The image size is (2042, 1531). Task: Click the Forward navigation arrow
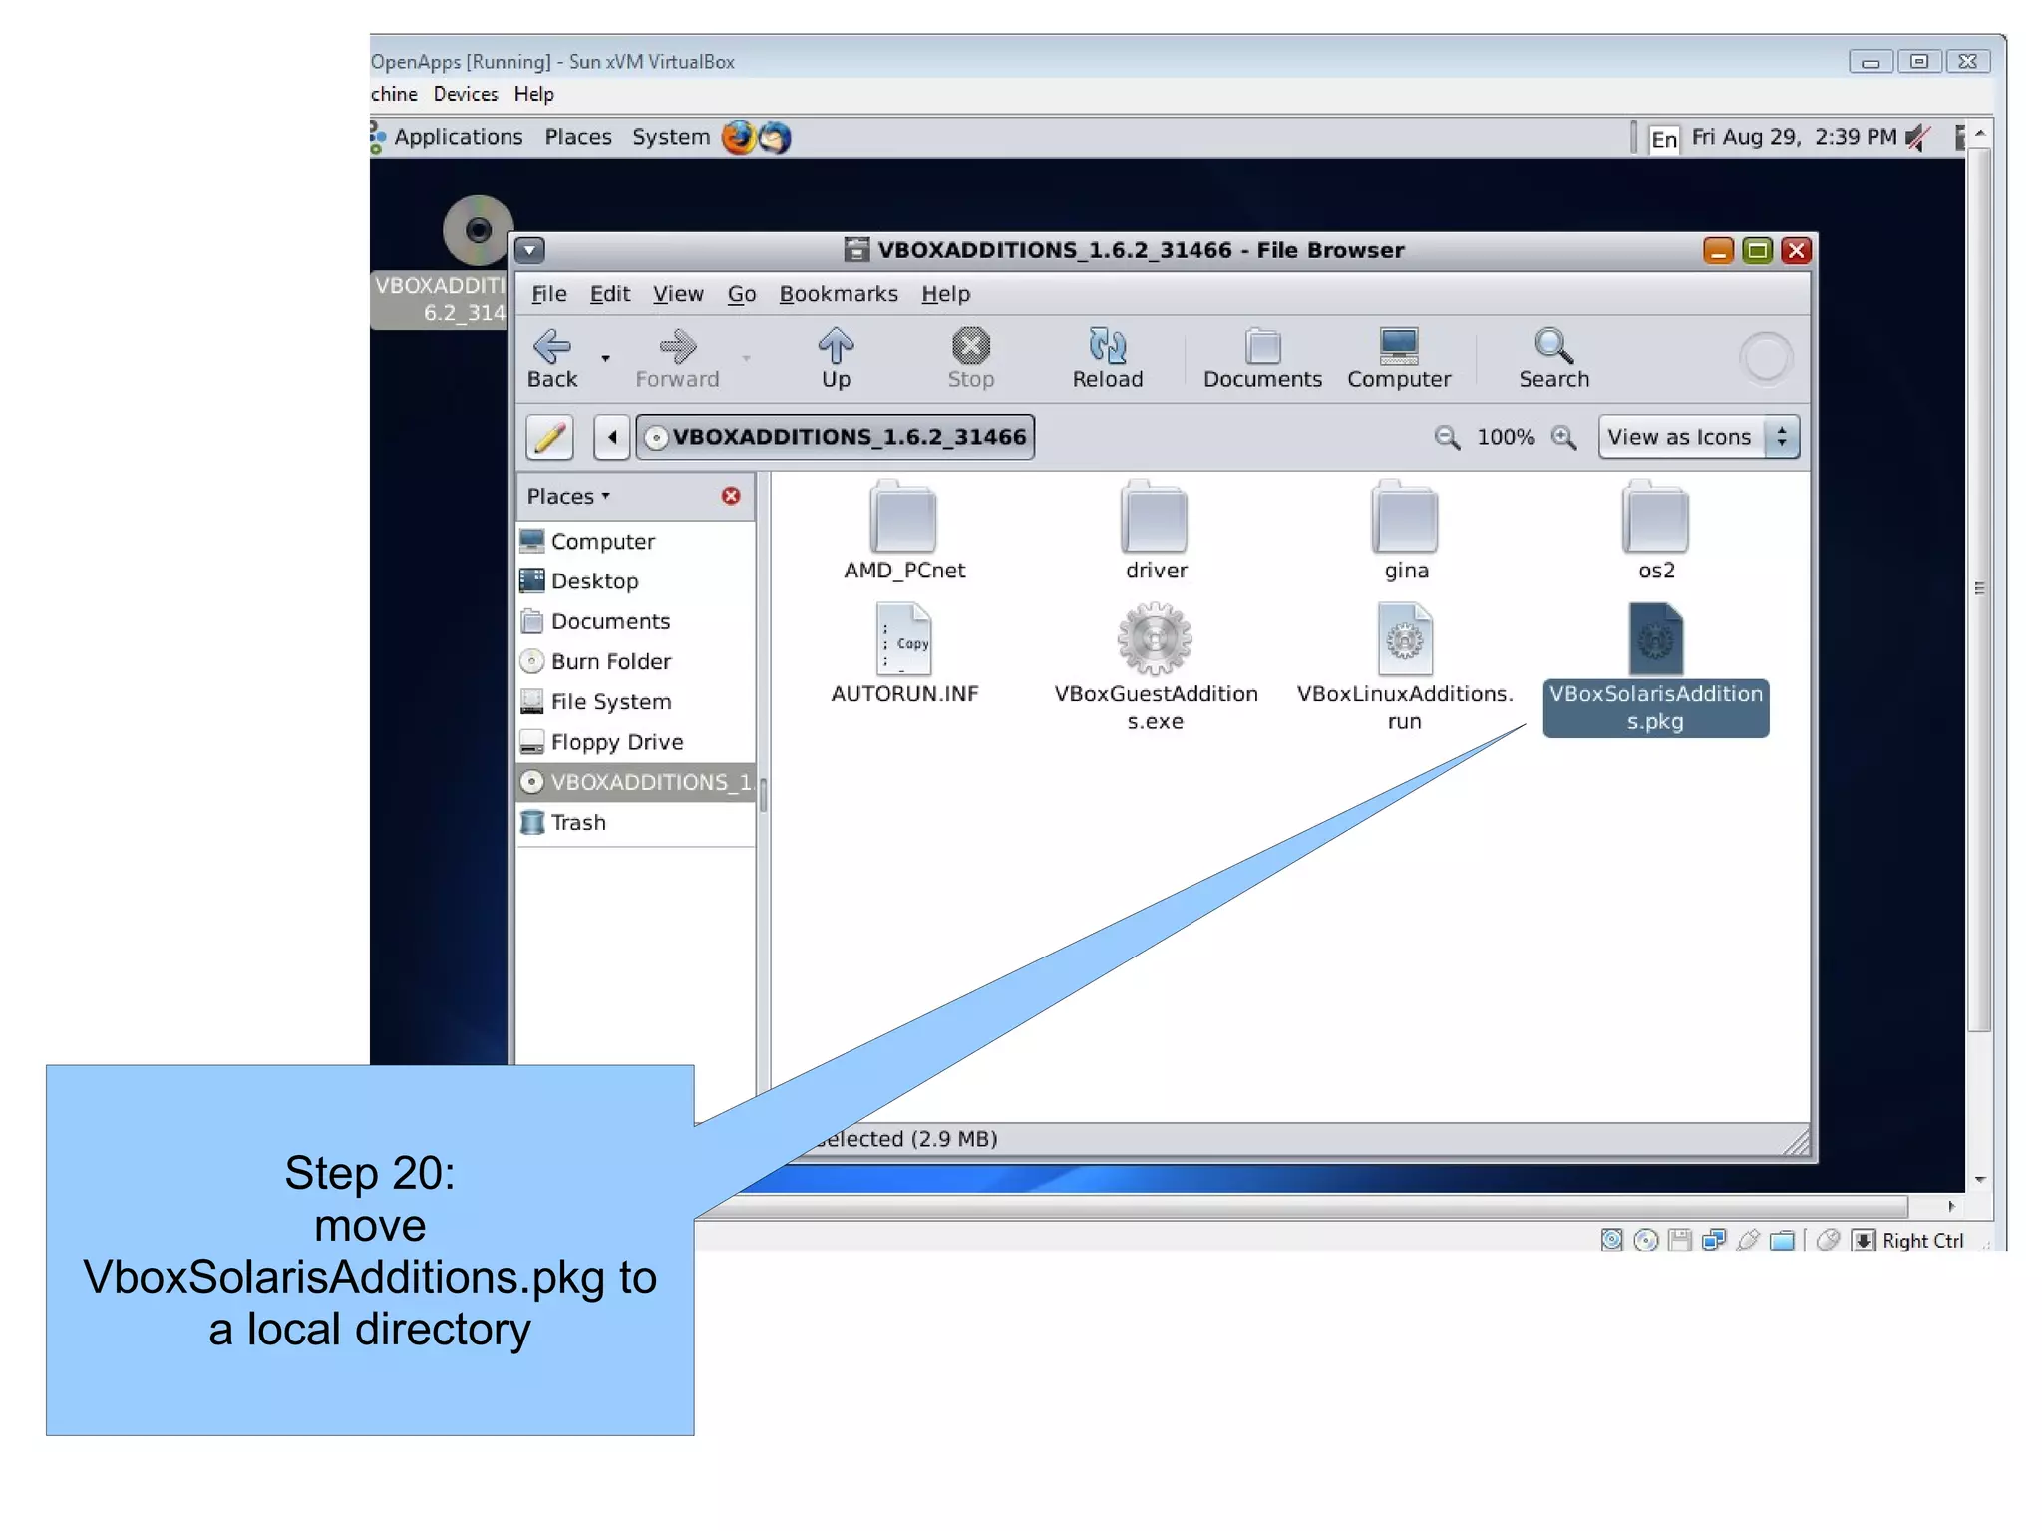click(x=677, y=359)
